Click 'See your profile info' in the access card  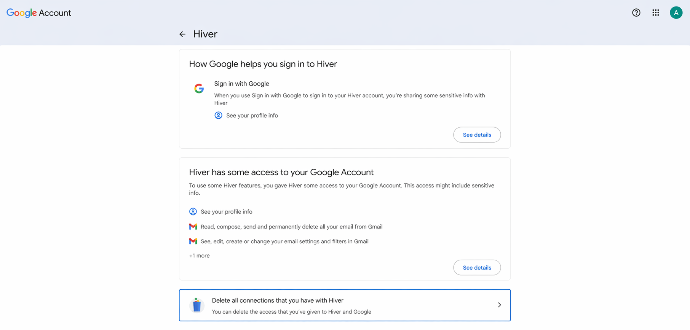227,212
